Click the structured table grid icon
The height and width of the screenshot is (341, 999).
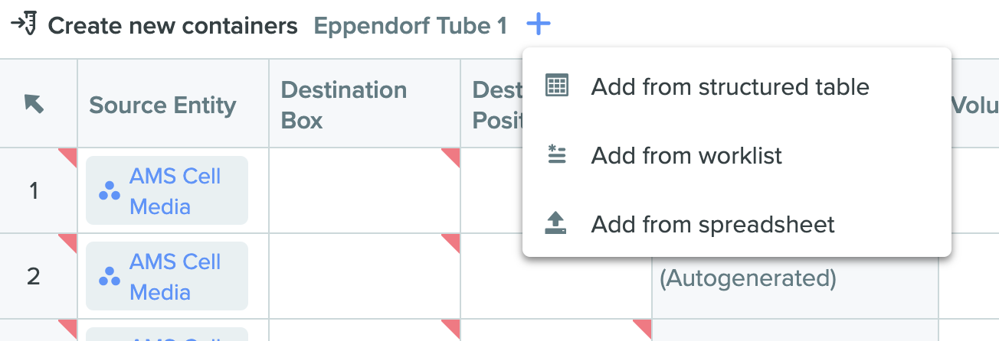coord(556,86)
